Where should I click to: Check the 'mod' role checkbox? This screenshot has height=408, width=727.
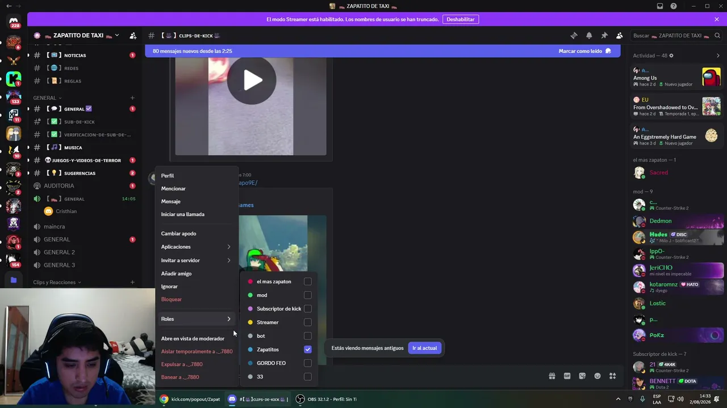click(x=308, y=295)
